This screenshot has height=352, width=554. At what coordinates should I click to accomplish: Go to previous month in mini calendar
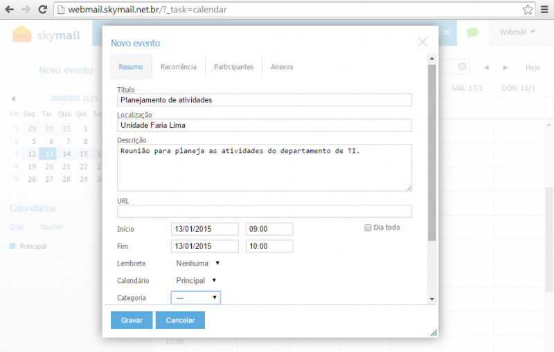(x=13, y=98)
